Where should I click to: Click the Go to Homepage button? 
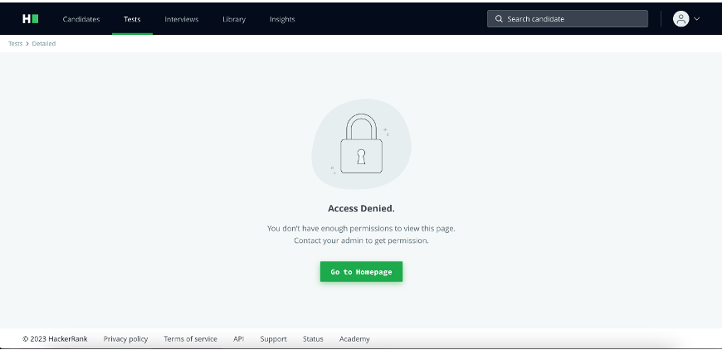pos(362,272)
